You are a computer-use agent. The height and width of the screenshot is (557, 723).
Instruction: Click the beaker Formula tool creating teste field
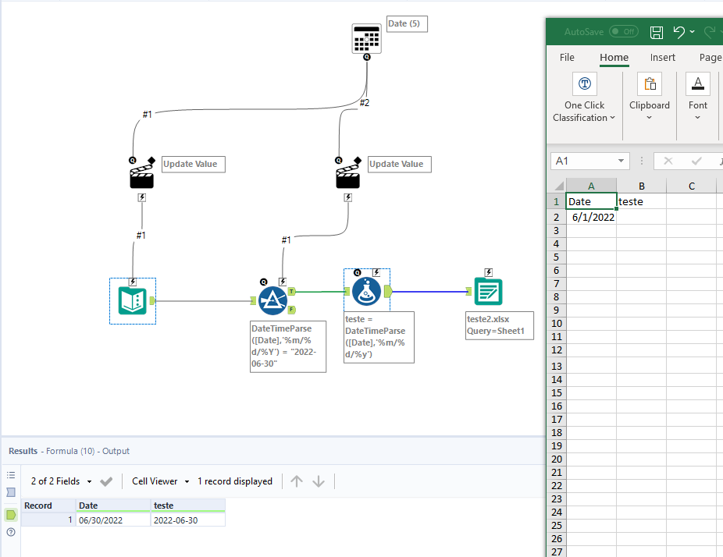coord(366,292)
